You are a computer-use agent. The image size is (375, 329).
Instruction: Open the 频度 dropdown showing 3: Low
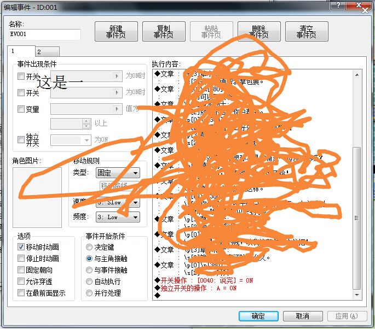point(118,218)
